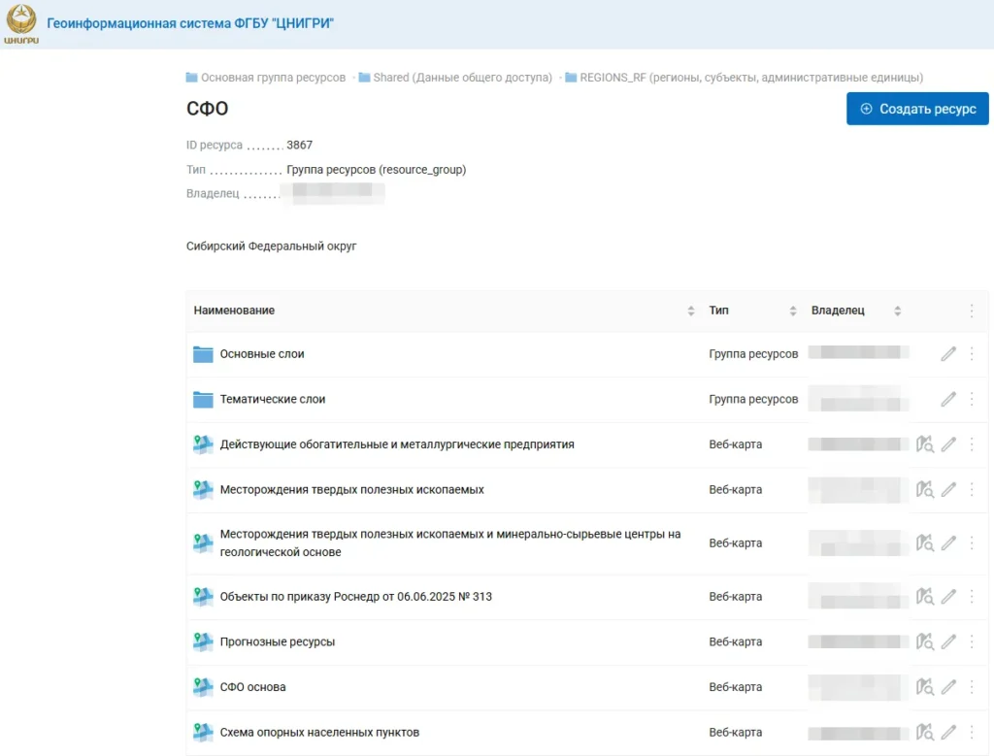Open more actions for Схема опорных населенных пунктов
This screenshot has width=994, height=756.
[972, 733]
